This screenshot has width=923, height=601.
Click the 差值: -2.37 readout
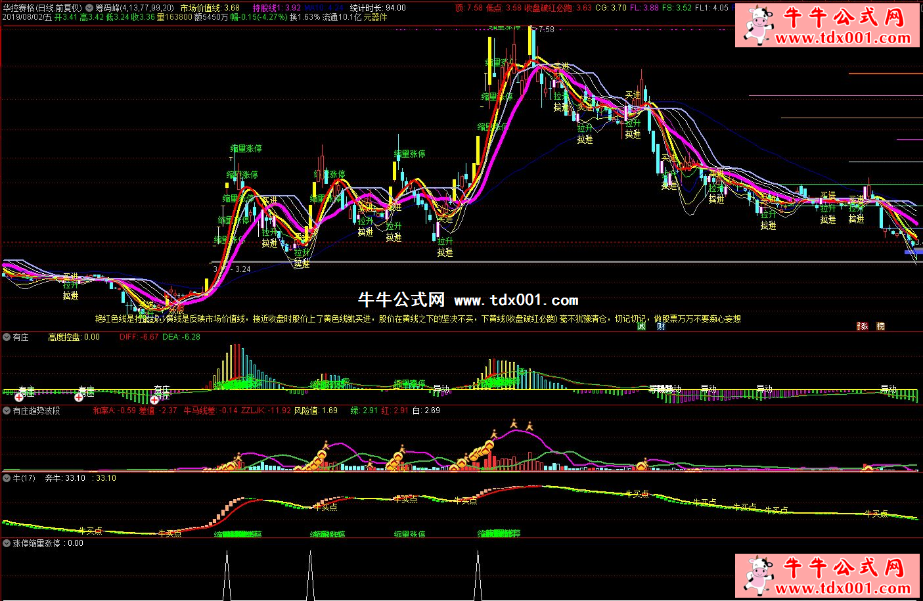tap(158, 411)
